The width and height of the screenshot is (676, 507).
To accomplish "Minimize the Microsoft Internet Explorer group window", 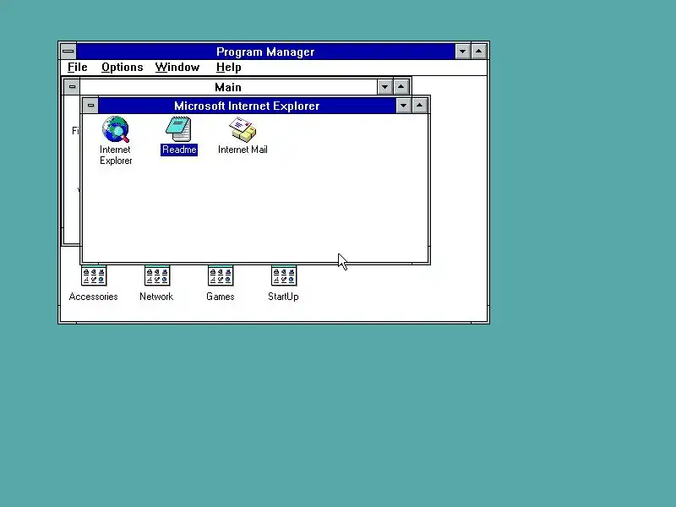I will (x=403, y=106).
